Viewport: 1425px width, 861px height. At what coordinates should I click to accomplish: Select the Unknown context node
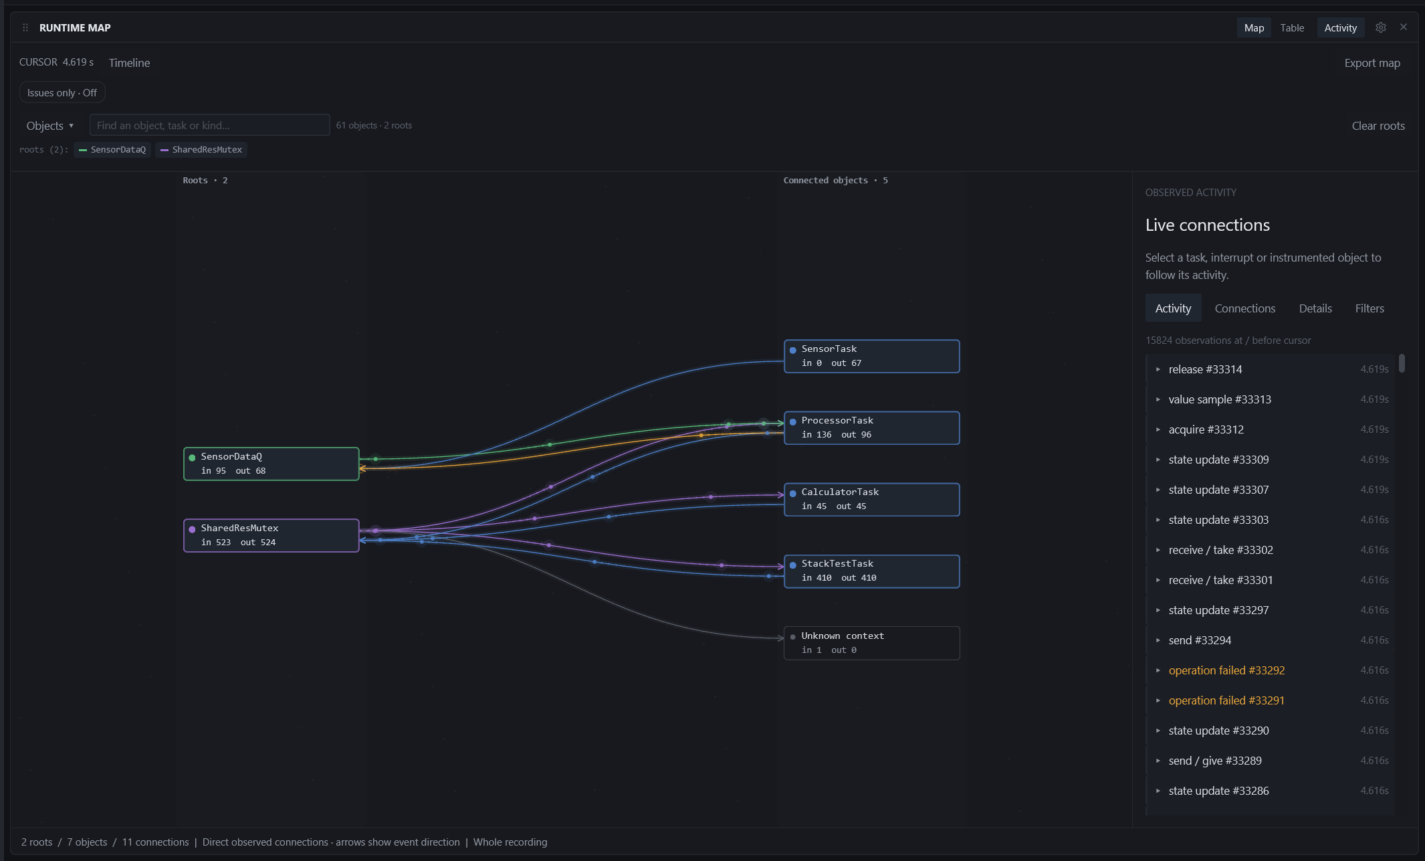pos(871,643)
